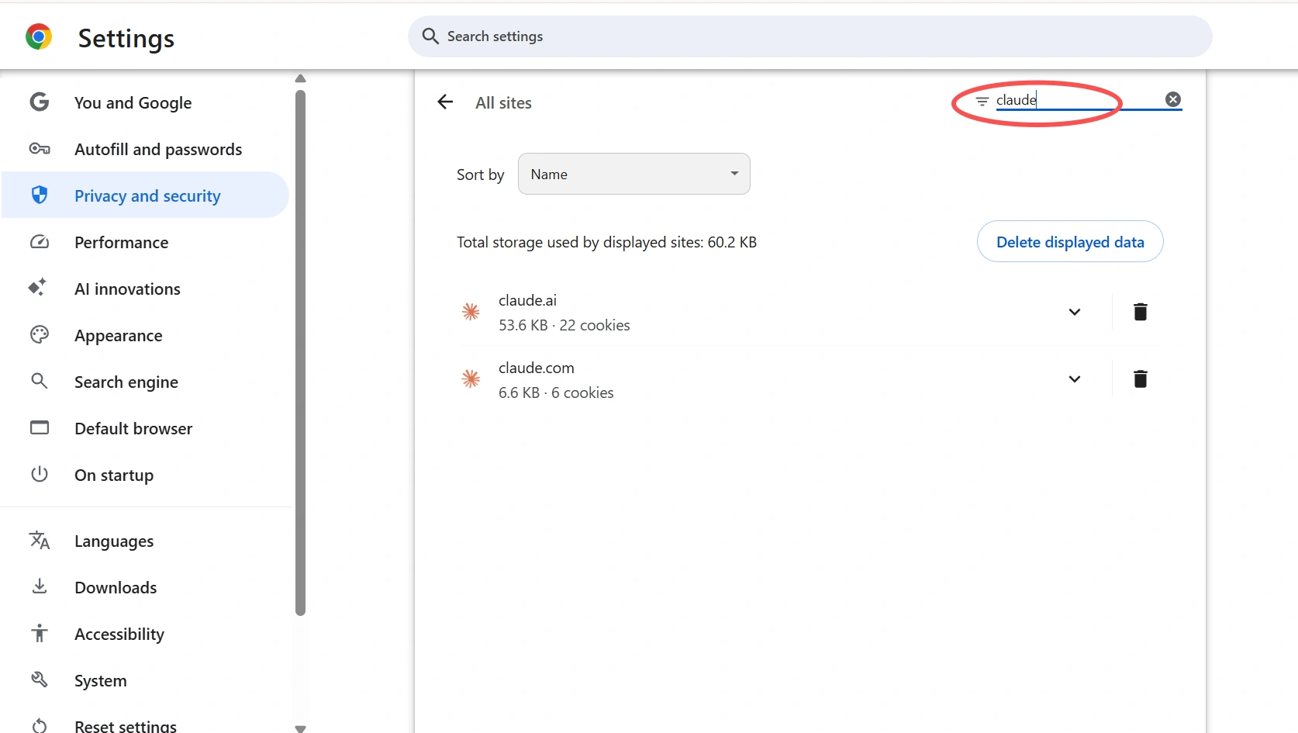Click the claude.ai favicon

(471, 312)
